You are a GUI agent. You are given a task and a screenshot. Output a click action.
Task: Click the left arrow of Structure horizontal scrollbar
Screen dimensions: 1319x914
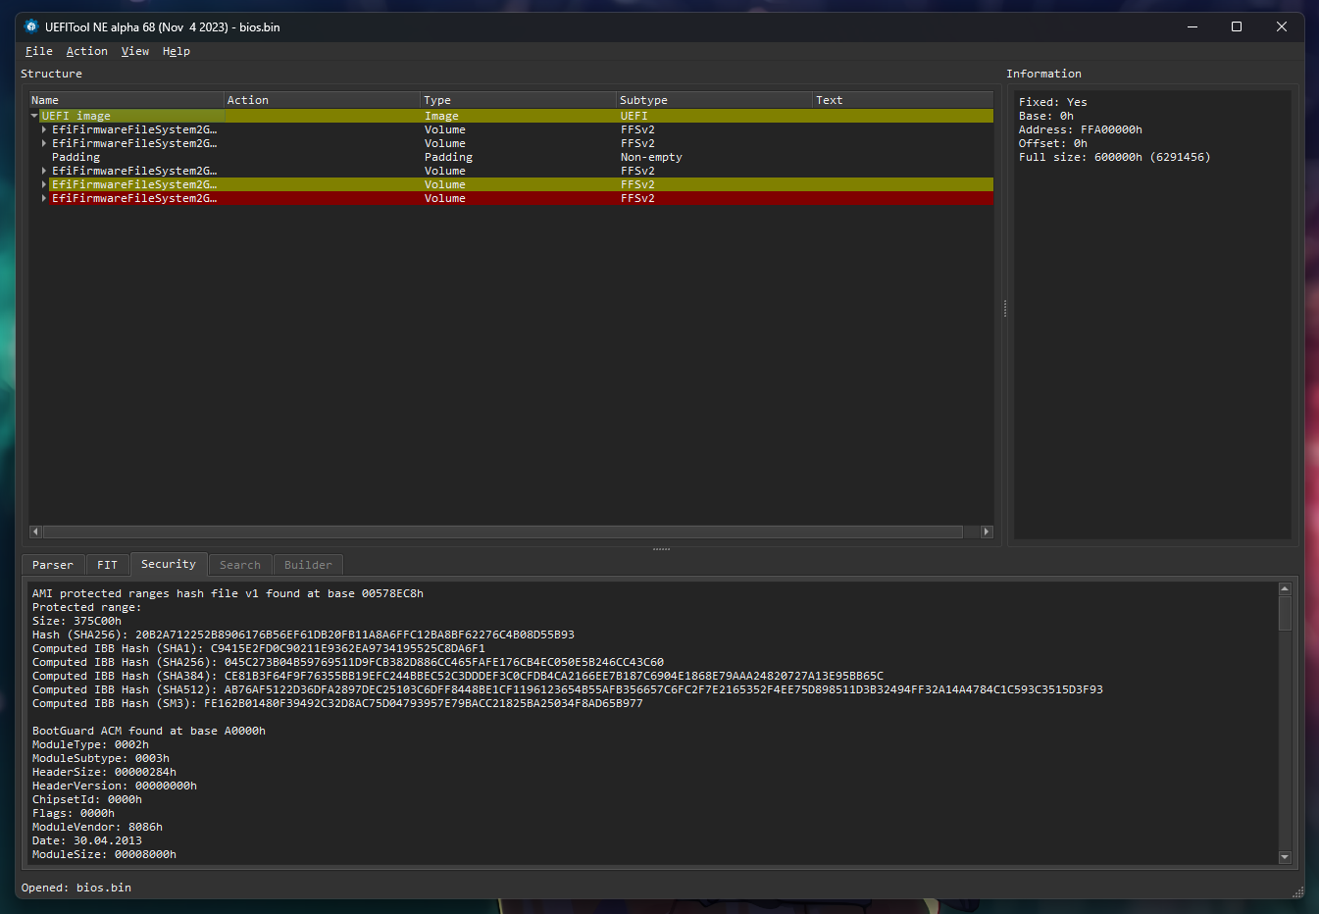pos(35,532)
